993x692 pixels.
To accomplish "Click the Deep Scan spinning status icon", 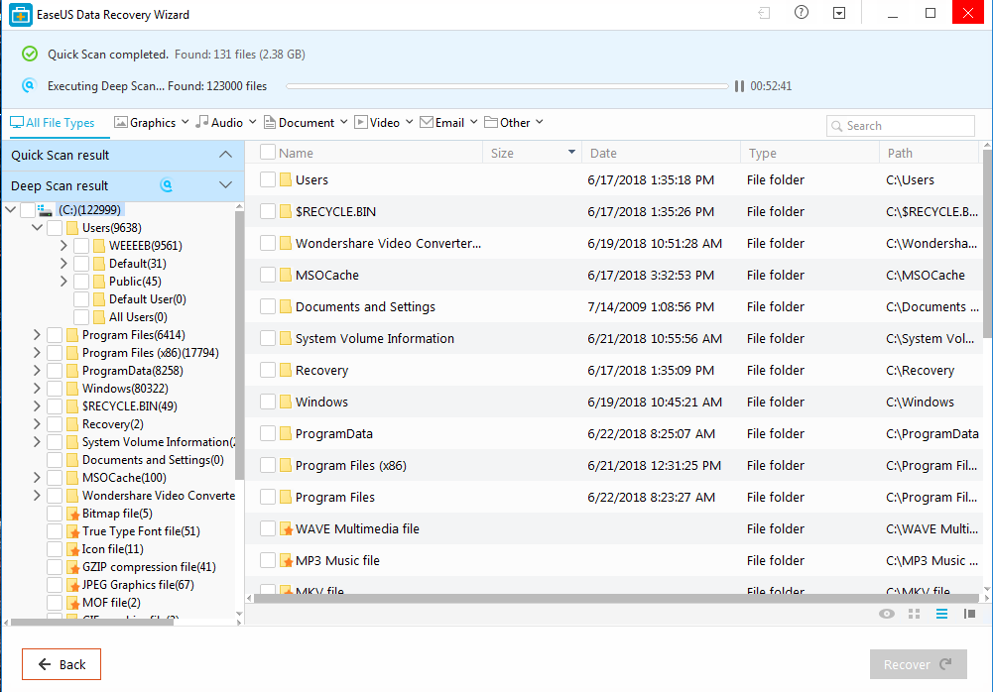I will (166, 185).
